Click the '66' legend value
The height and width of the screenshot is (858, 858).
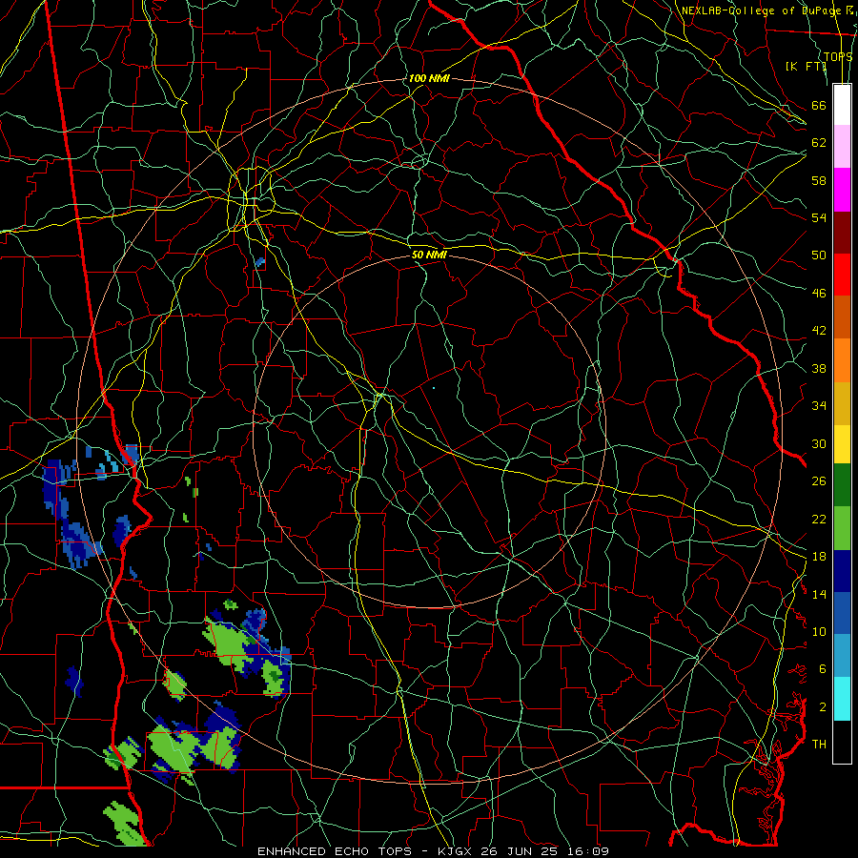point(819,105)
